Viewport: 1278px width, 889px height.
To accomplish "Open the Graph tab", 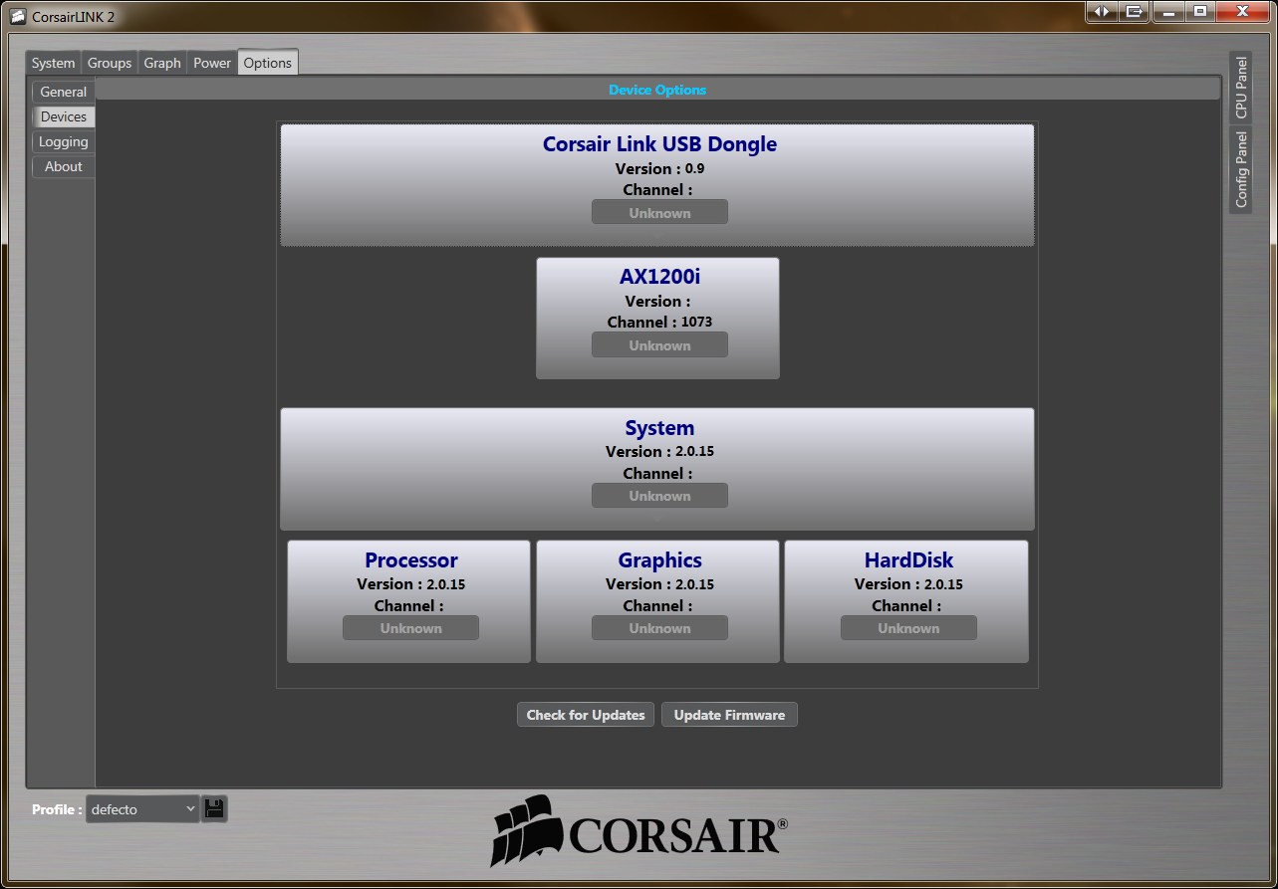I will click(x=162, y=63).
